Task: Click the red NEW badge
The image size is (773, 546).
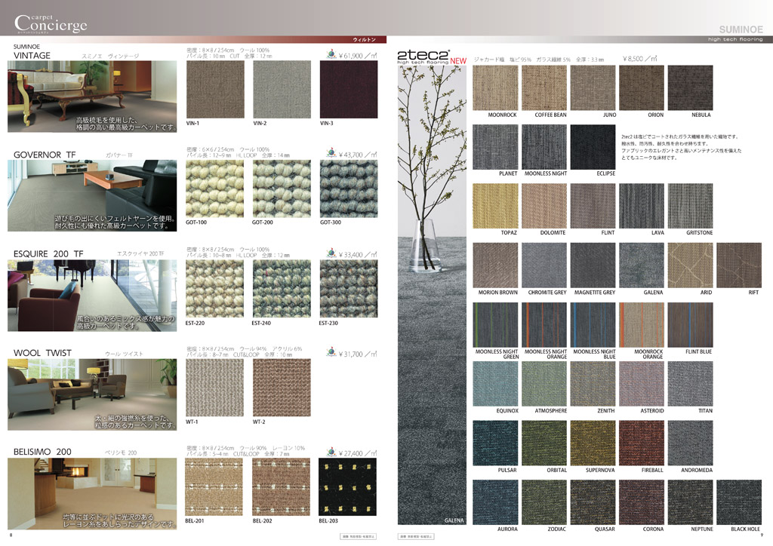Action: [458, 61]
